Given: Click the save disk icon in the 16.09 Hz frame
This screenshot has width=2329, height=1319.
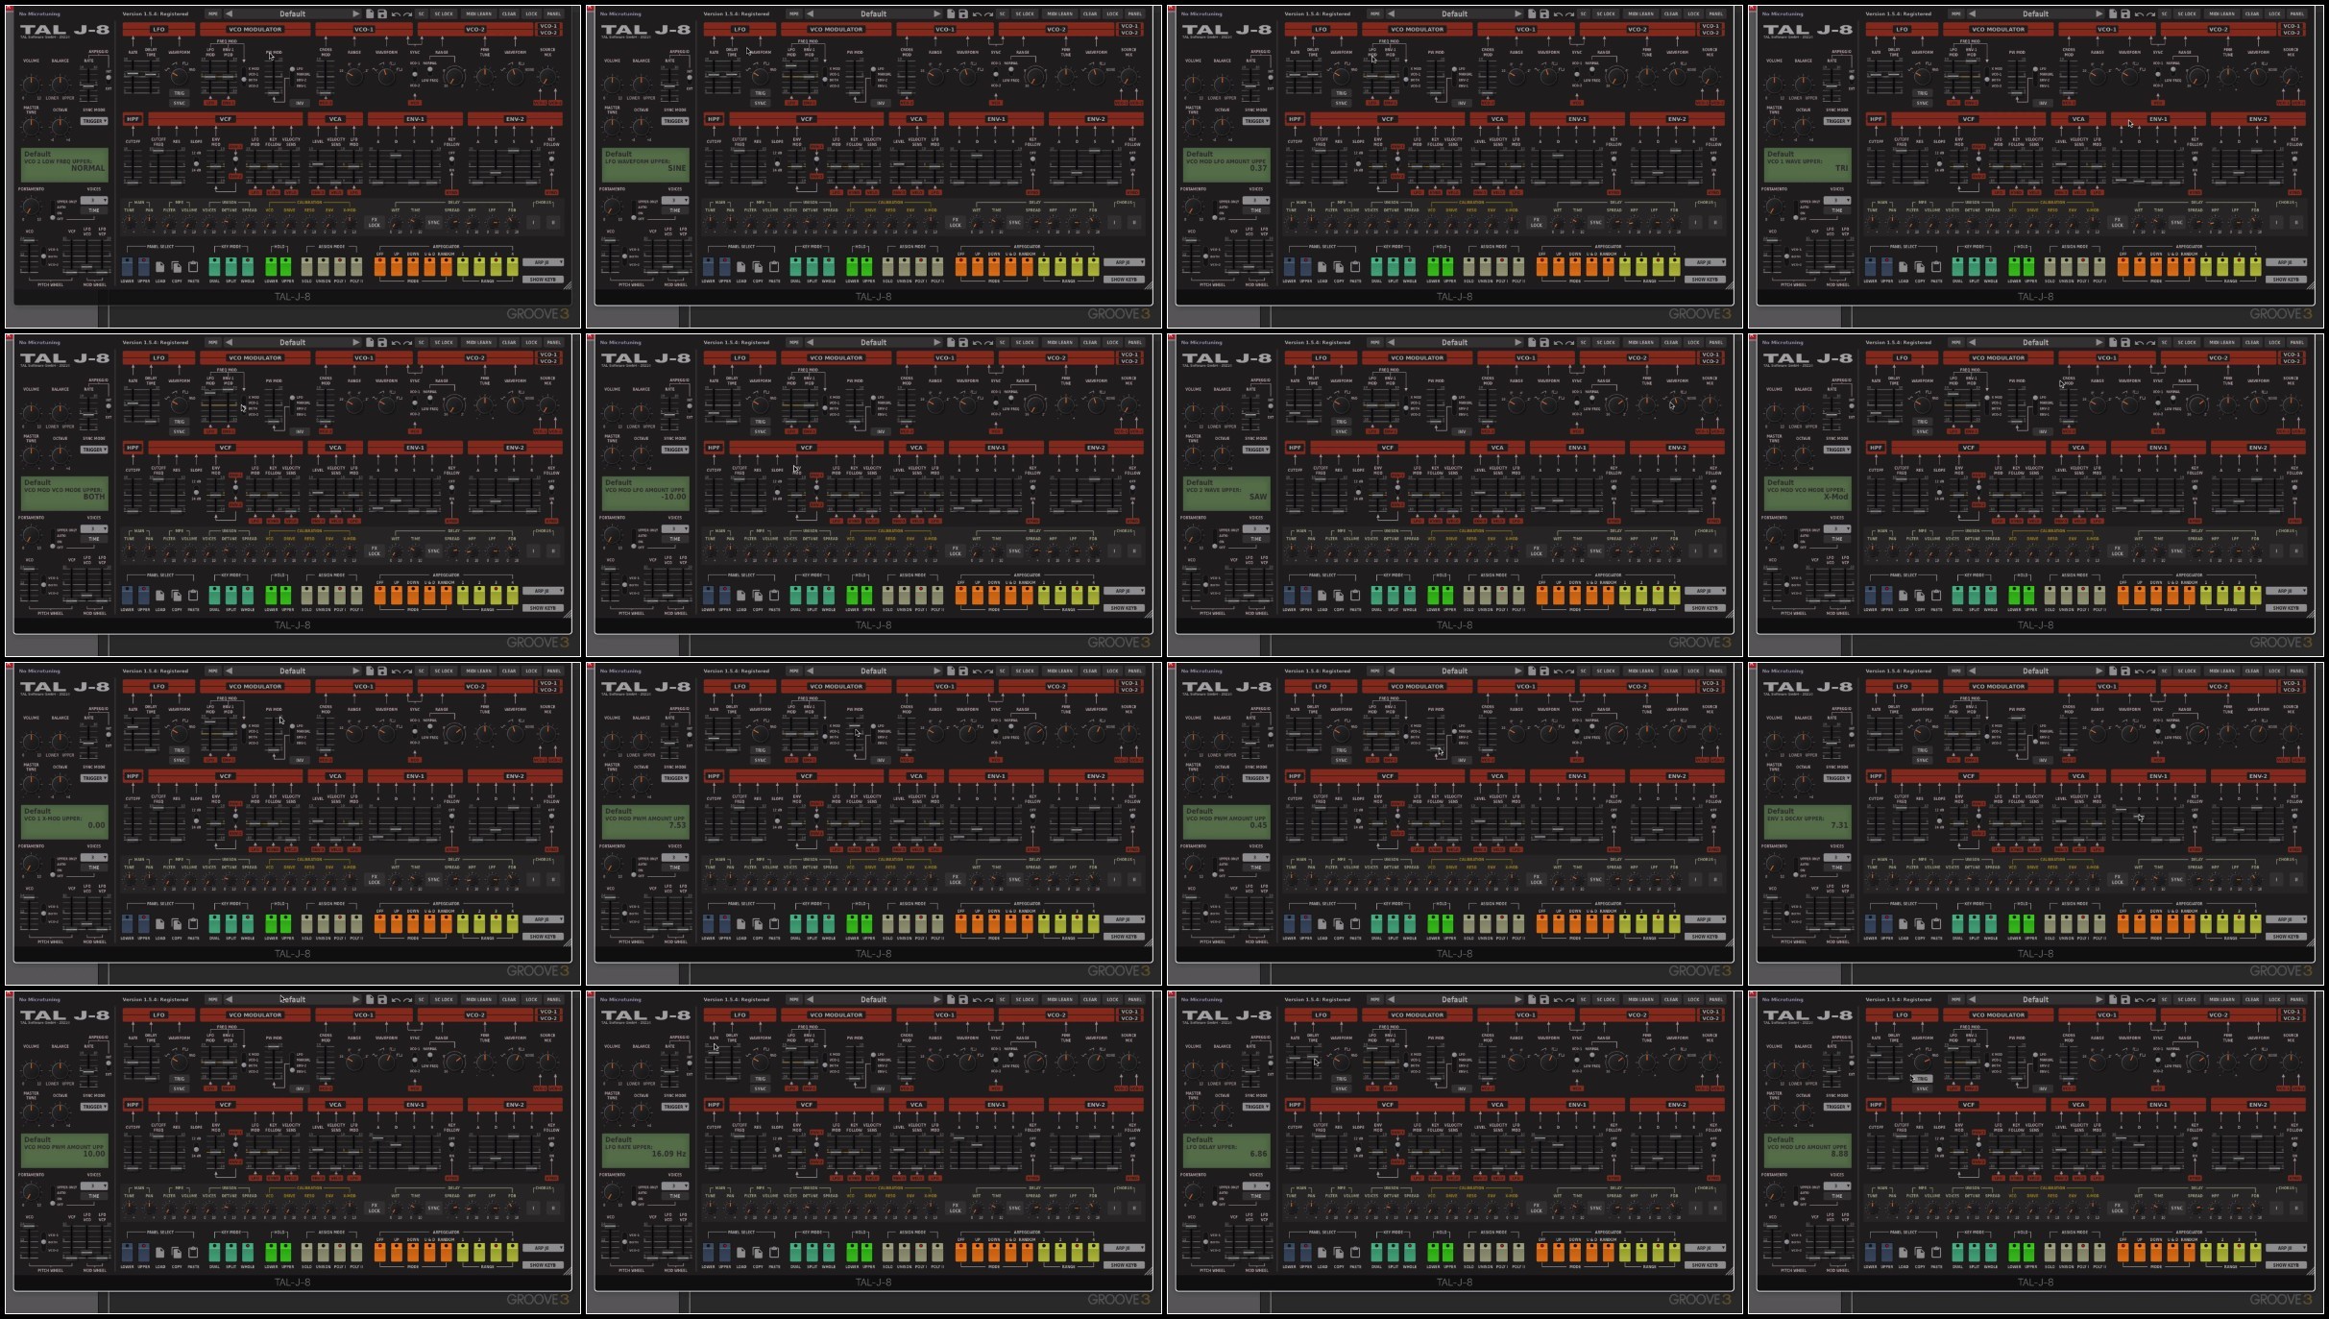Looking at the screenshot, I should coord(963,1000).
